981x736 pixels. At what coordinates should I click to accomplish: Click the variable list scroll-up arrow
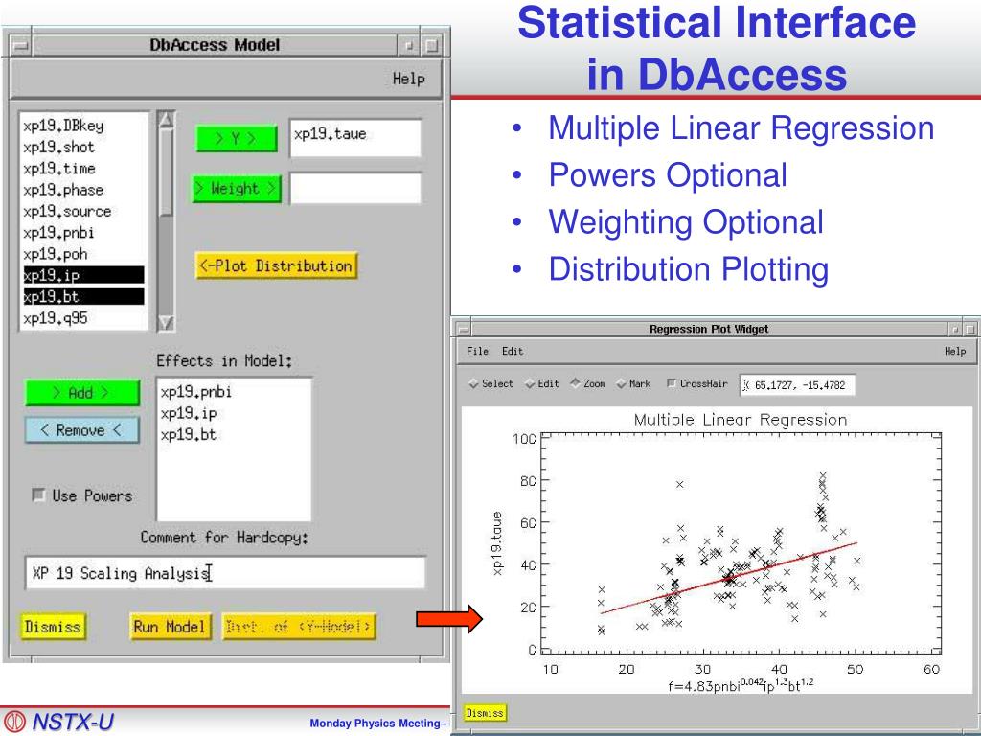coord(166,120)
